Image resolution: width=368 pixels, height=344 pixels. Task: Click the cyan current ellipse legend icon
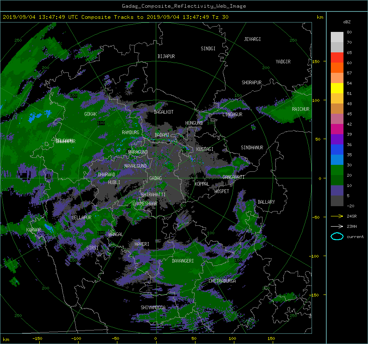click(x=337, y=236)
